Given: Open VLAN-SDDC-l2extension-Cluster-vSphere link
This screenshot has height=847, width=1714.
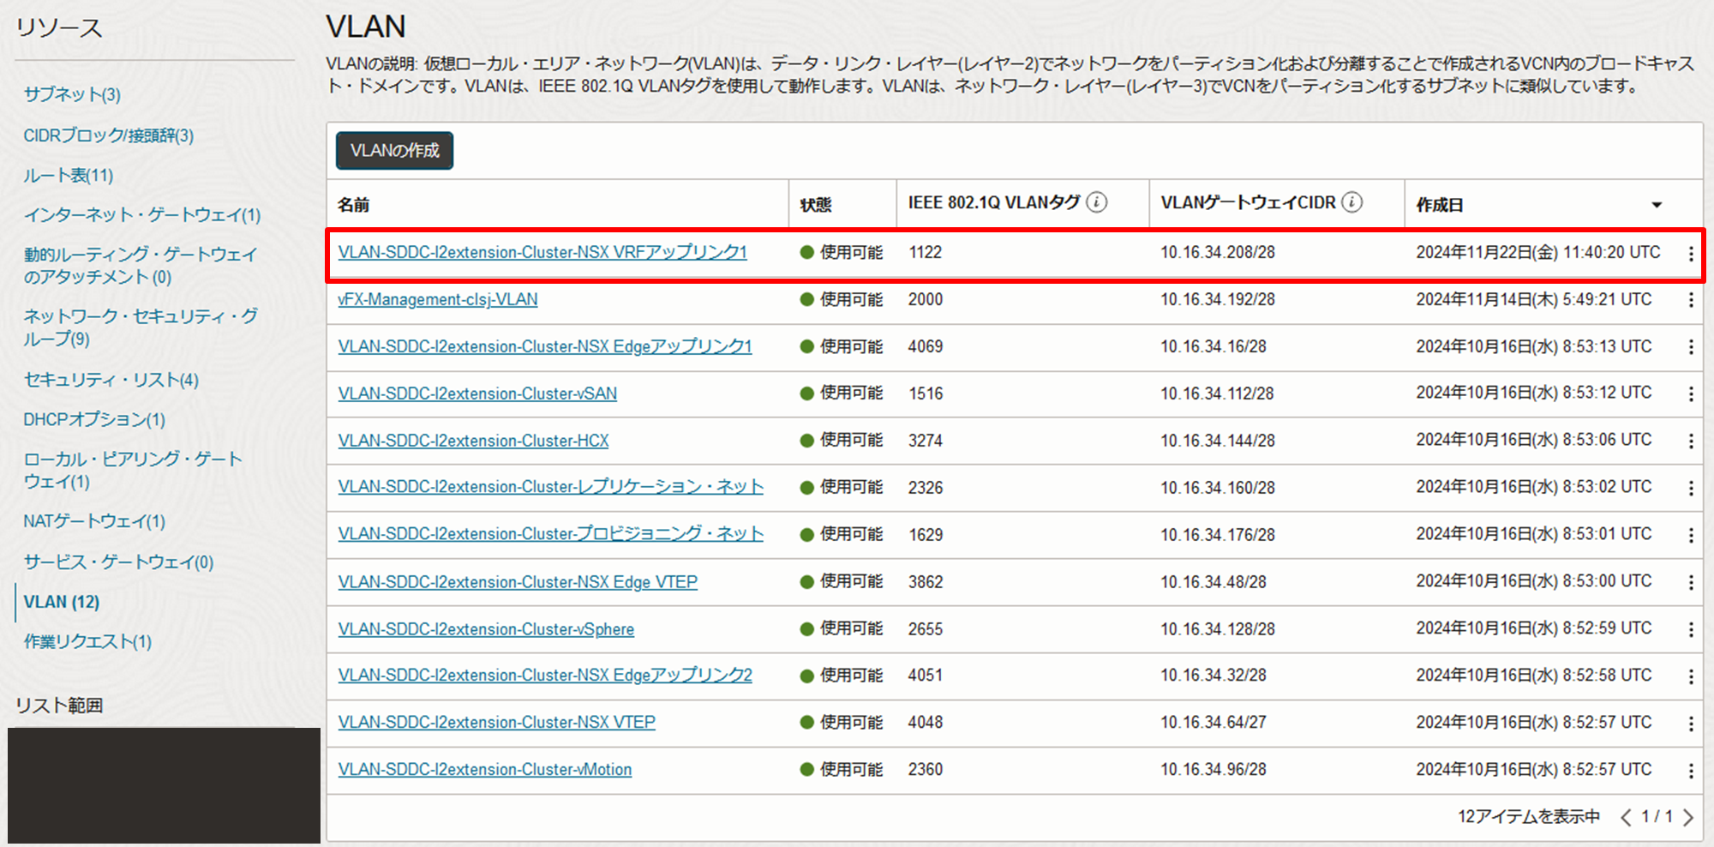Looking at the screenshot, I should coord(486,629).
